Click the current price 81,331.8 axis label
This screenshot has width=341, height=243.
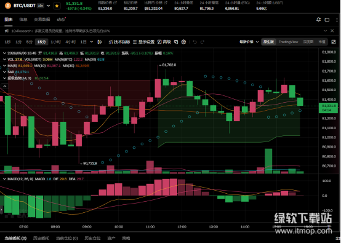[328, 108]
